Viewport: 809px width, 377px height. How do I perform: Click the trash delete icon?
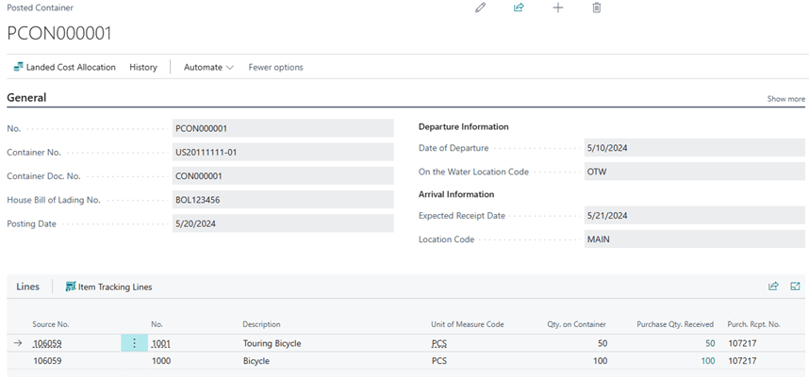tap(596, 8)
